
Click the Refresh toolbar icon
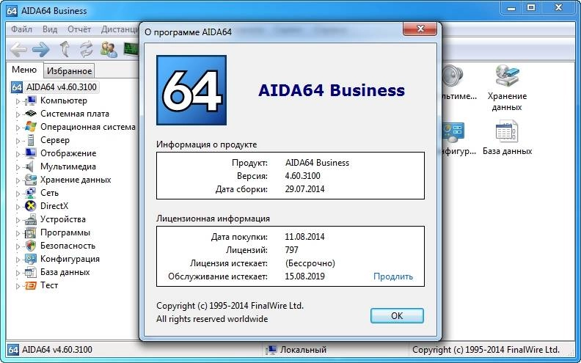click(x=87, y=49)
